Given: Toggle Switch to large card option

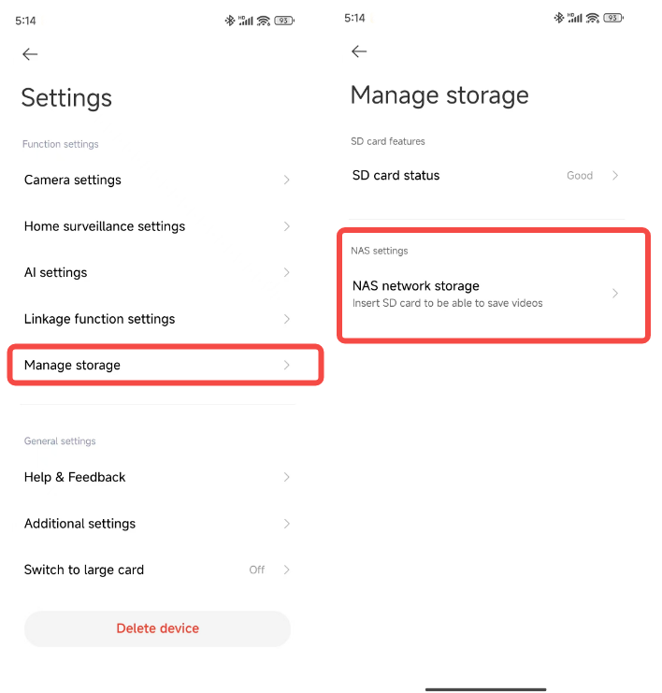Looking at the screenshot, I should tap(270, 570).
